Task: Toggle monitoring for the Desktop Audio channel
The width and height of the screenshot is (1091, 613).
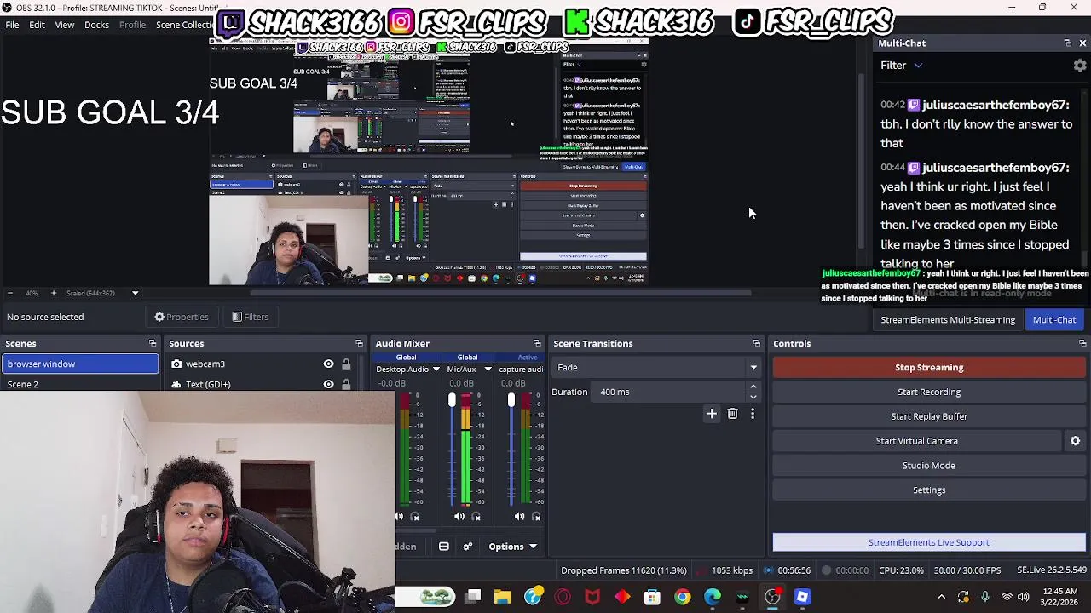Action: pyautogui.click(x=415, y=516)
